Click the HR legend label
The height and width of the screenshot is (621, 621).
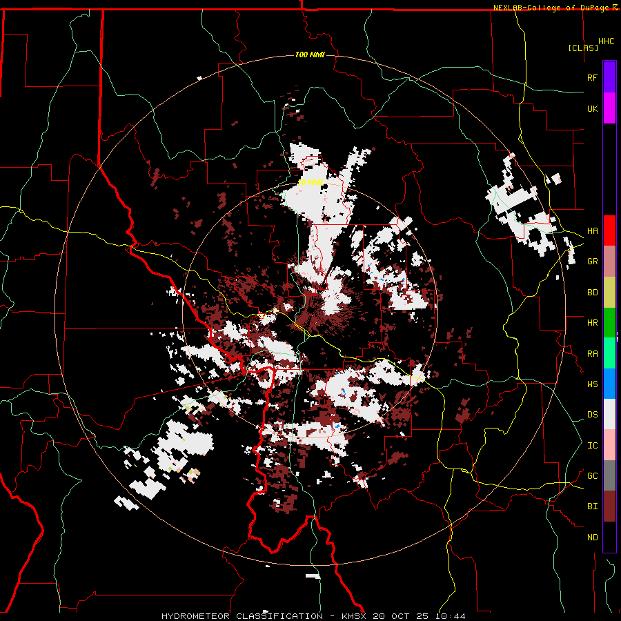tap(592, 323)
